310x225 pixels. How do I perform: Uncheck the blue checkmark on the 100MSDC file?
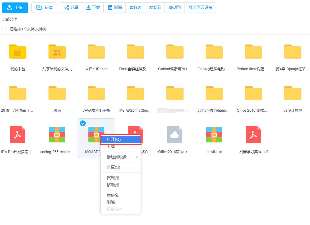[x=83, y=123]
